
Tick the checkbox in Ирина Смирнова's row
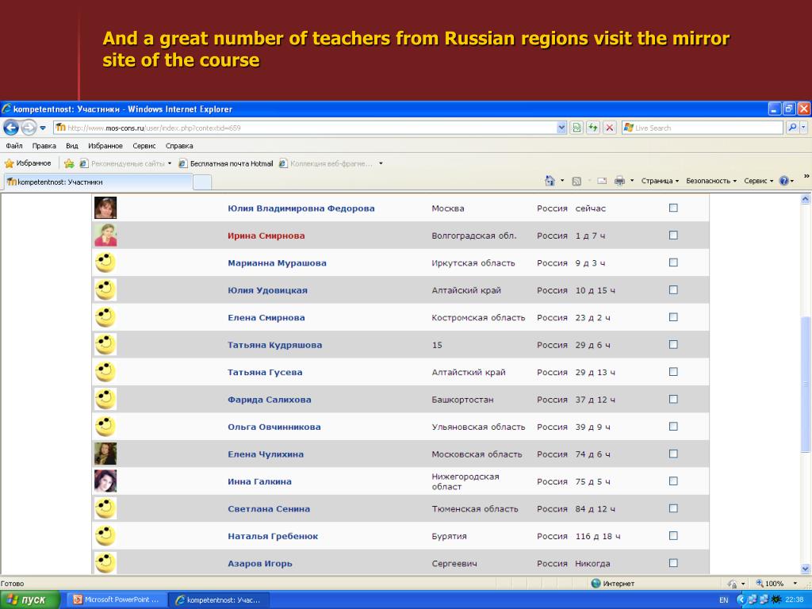[673, 235]
